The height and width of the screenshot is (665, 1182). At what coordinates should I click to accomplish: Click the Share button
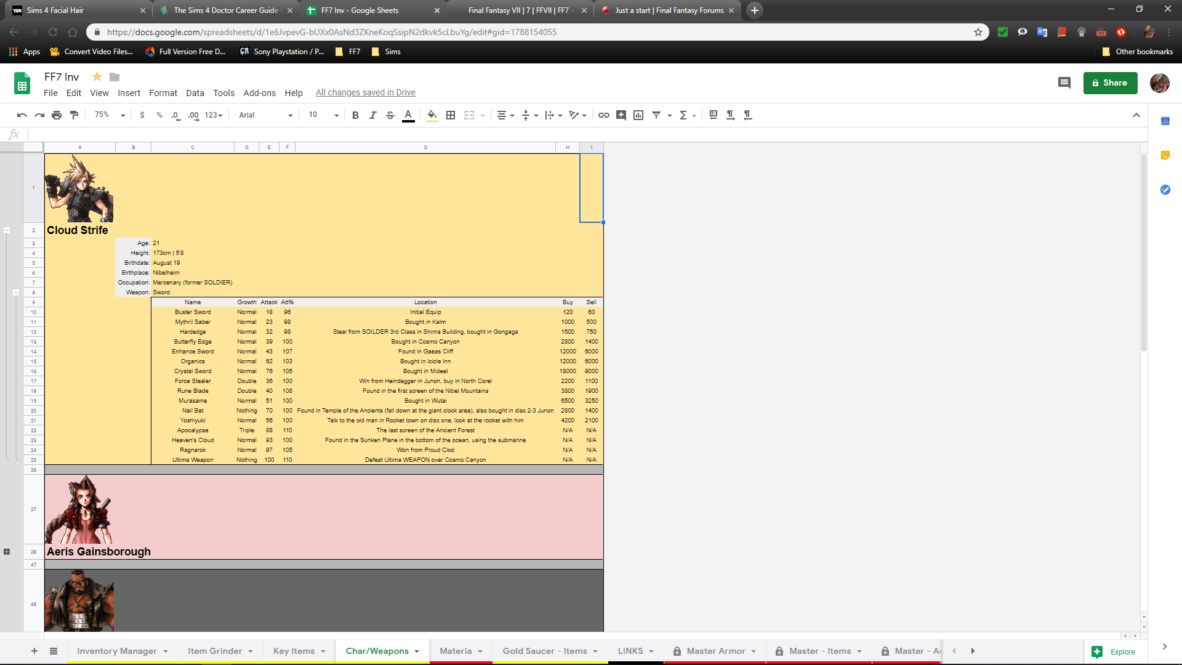[1110, 83]
